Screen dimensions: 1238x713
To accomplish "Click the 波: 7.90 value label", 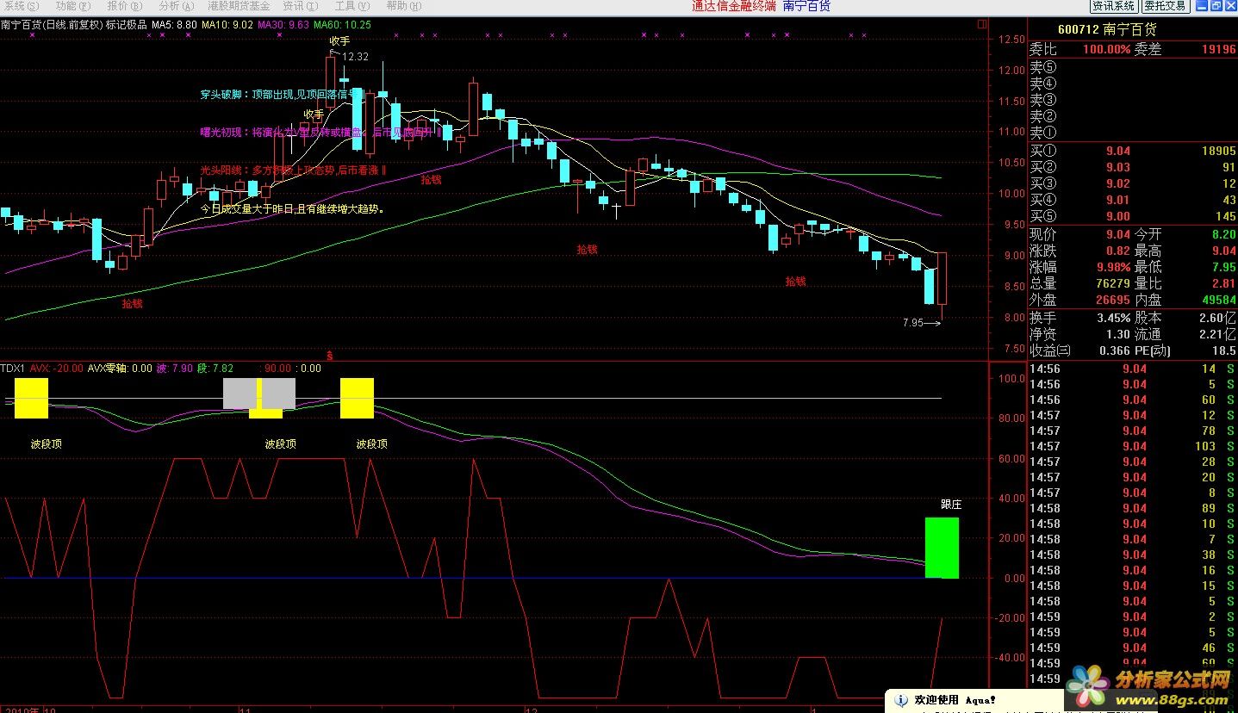I will click(x=174, y=369).
